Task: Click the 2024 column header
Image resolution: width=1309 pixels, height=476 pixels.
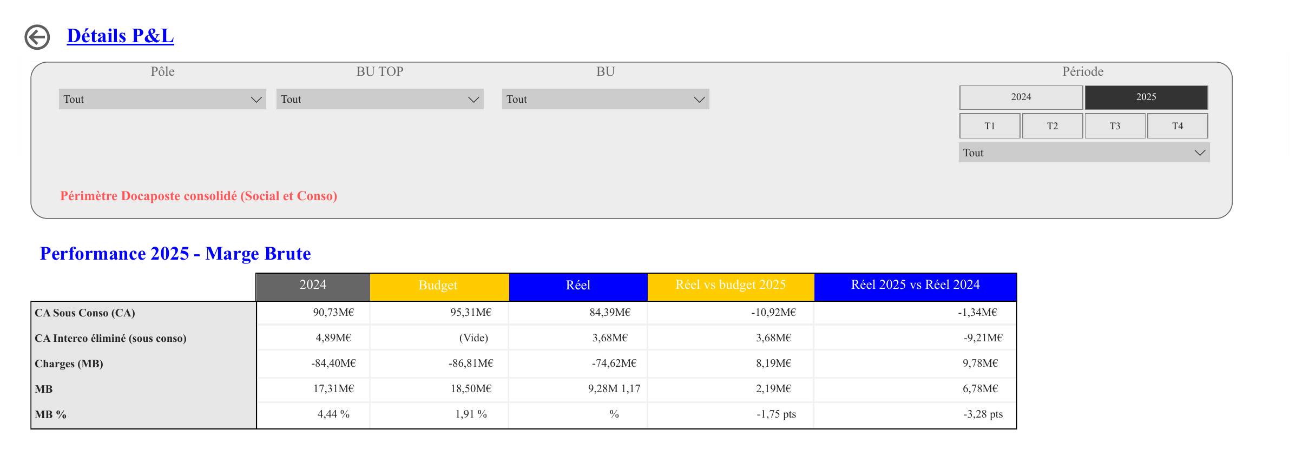Action: coord(313,287)
